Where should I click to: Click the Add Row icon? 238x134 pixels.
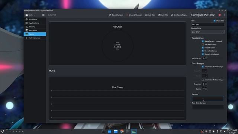[146, 15]
